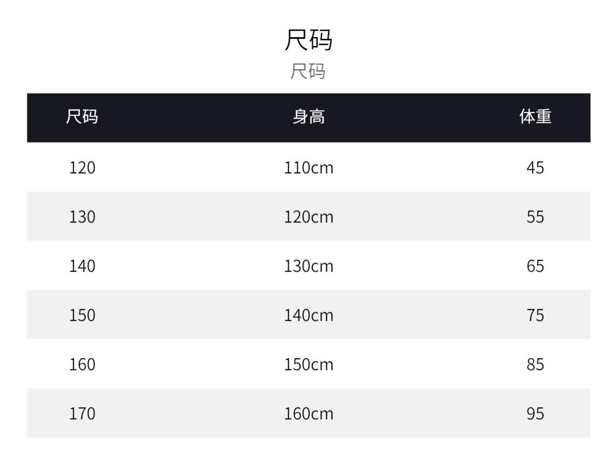The height and width of the screenshot is (463, 616).
Task: Click size cell 120
Action: [82, 168]
